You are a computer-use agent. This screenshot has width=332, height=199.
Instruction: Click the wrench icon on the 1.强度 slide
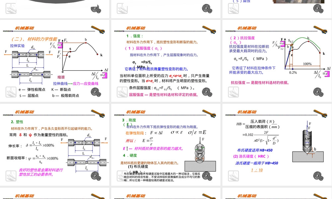pos(209,30)
